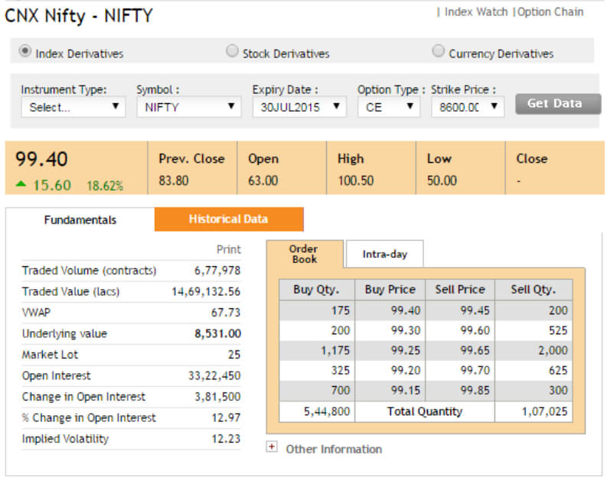This screenshot has width=607, height=481.
Task: Open the Index Watch link
Action: tap(476, 12)
